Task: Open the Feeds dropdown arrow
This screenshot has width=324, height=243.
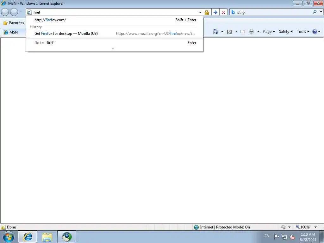Action: pos(236,32)
